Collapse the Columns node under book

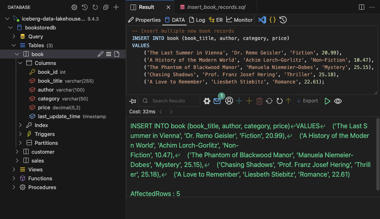pyautogui.click(x=21, y=63)
